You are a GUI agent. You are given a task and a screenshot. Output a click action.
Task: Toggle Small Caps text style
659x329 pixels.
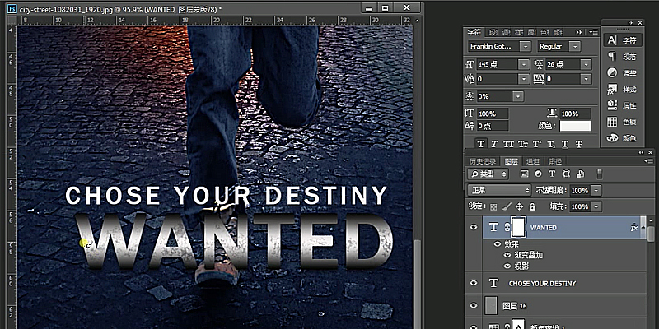[523, 144]
